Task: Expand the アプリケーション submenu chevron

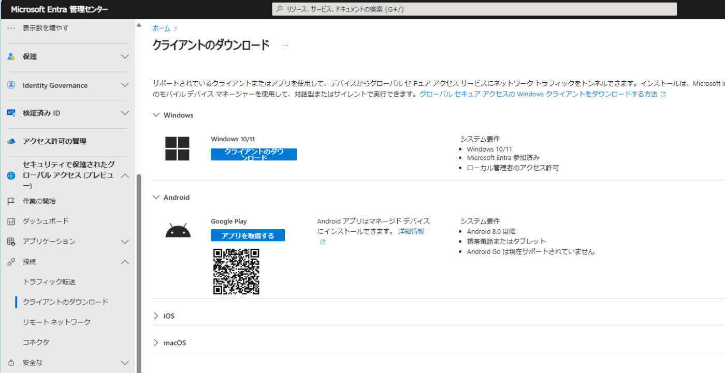Action: click(x=125, y=242)
